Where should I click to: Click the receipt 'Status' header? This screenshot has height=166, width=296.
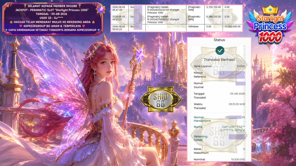click(x=219, y=40)
